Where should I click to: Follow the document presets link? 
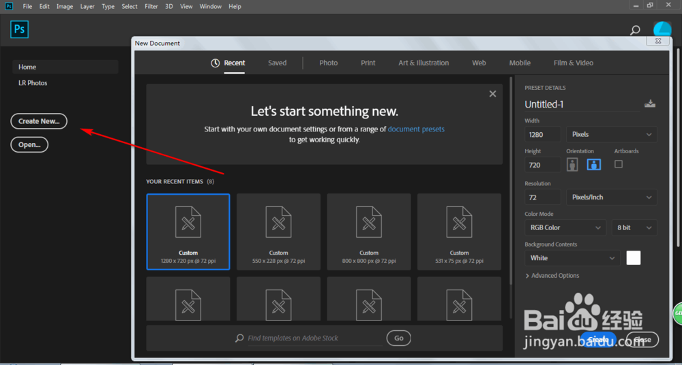coord(416,129)
